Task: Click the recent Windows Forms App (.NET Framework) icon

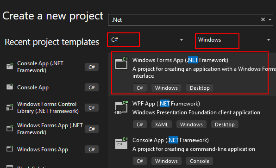Action: coord(10,128)
